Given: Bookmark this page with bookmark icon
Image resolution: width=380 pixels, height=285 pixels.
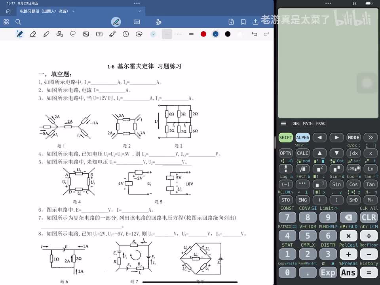Looking at the screenshot, I should click(x=243, y=22).
